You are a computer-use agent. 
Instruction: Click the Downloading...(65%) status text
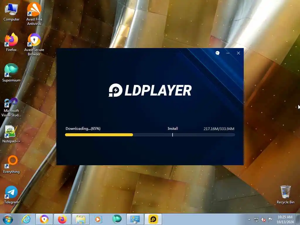pos(83,129)
